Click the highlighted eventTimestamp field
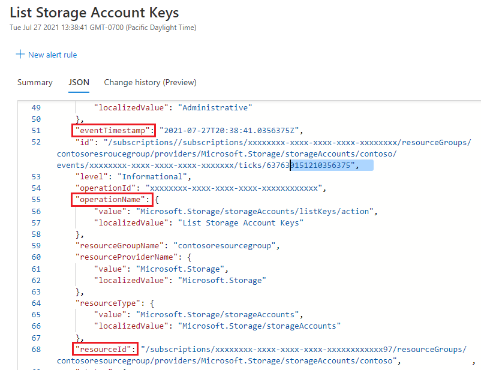Viewport: 481px width, 370px height. point(113,130)
